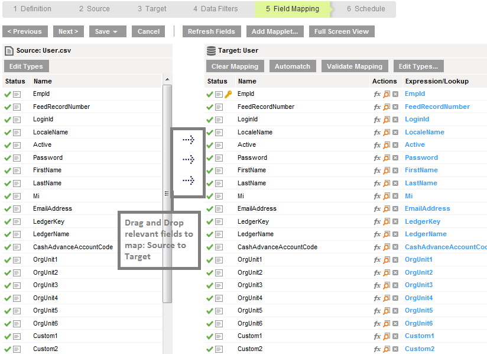The width and height of the screenshot is (487, 354).
Task: Go to the 1 Definition step tab
Action: (33, 9)
